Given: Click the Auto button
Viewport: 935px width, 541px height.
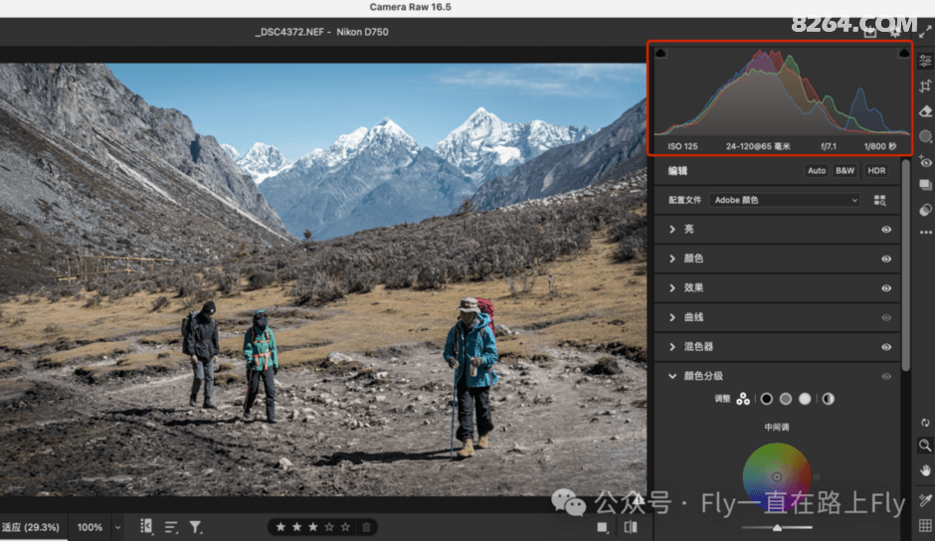Looking at the screenshot, I should point(817,171).
